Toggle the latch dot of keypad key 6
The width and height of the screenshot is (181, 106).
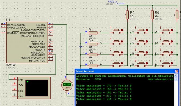(x=172, y=41)
